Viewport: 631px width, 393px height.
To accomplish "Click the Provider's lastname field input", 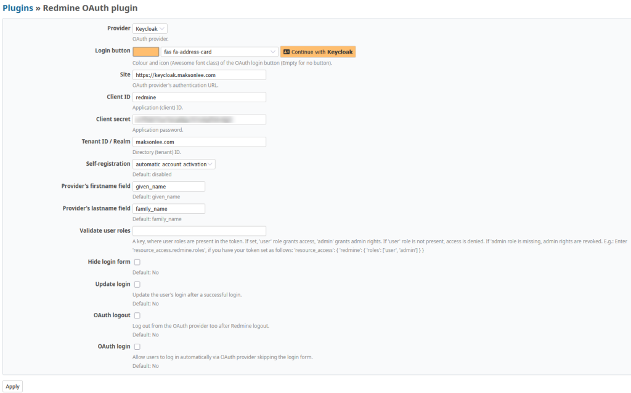I will pos(169,209).
